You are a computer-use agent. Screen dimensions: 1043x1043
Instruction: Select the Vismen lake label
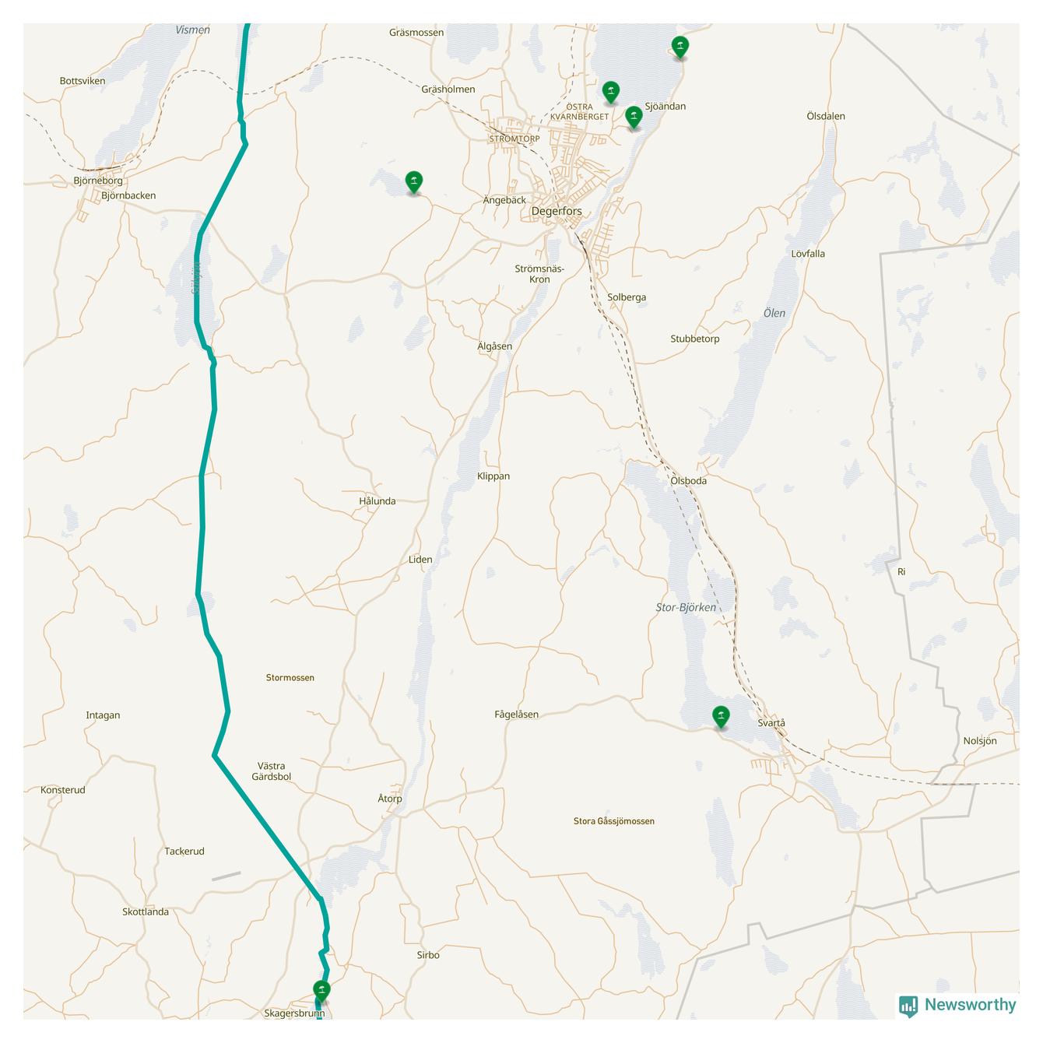click(x=192, y=30)
